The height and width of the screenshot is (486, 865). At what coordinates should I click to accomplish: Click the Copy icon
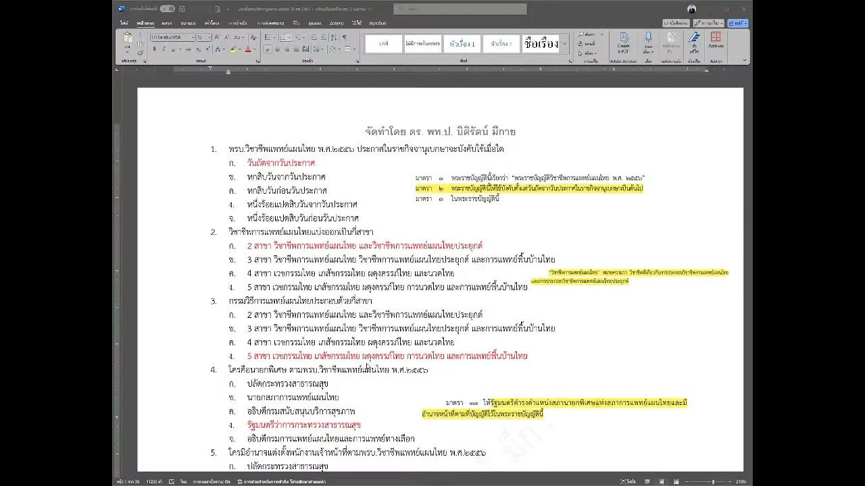(x=140, y=44)
